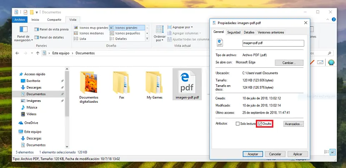Open the Agrupar por dropdown
Viewport: 346px width, 168px height.
[180, 27]
